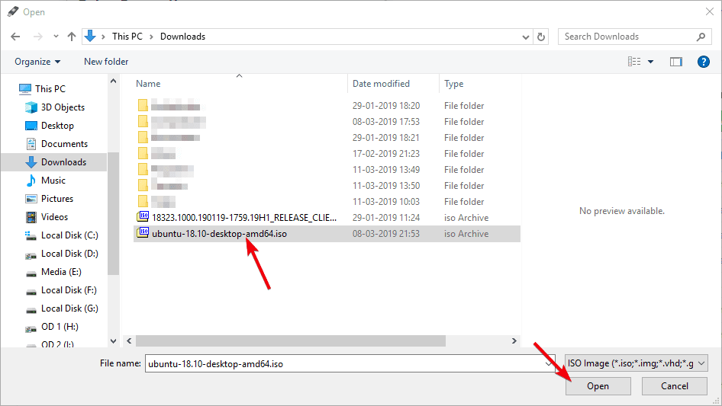Click the Cancel button
The image size is (722, 406).
pyautogui.click(x=675, y=386)
